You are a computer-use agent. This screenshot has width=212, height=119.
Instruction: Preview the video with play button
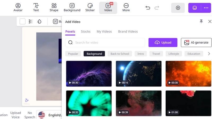point(178,8)
